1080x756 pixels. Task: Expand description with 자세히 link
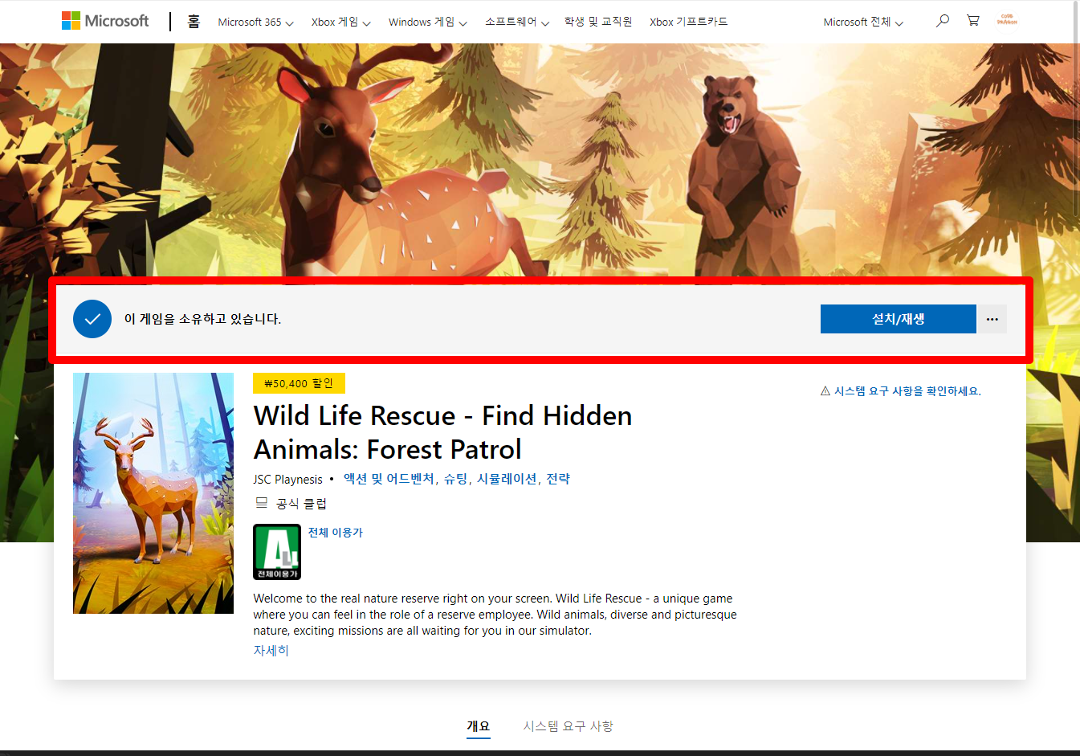tap(271, 651)
